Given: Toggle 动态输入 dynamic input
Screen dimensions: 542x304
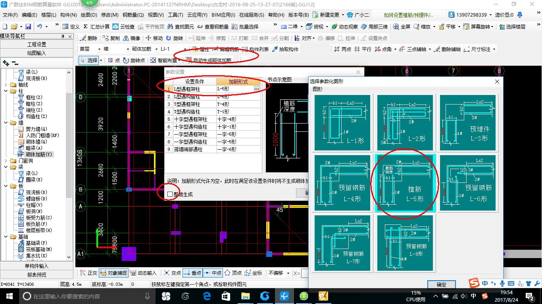Looking at the screenshot, I should [x=143, y=273].
